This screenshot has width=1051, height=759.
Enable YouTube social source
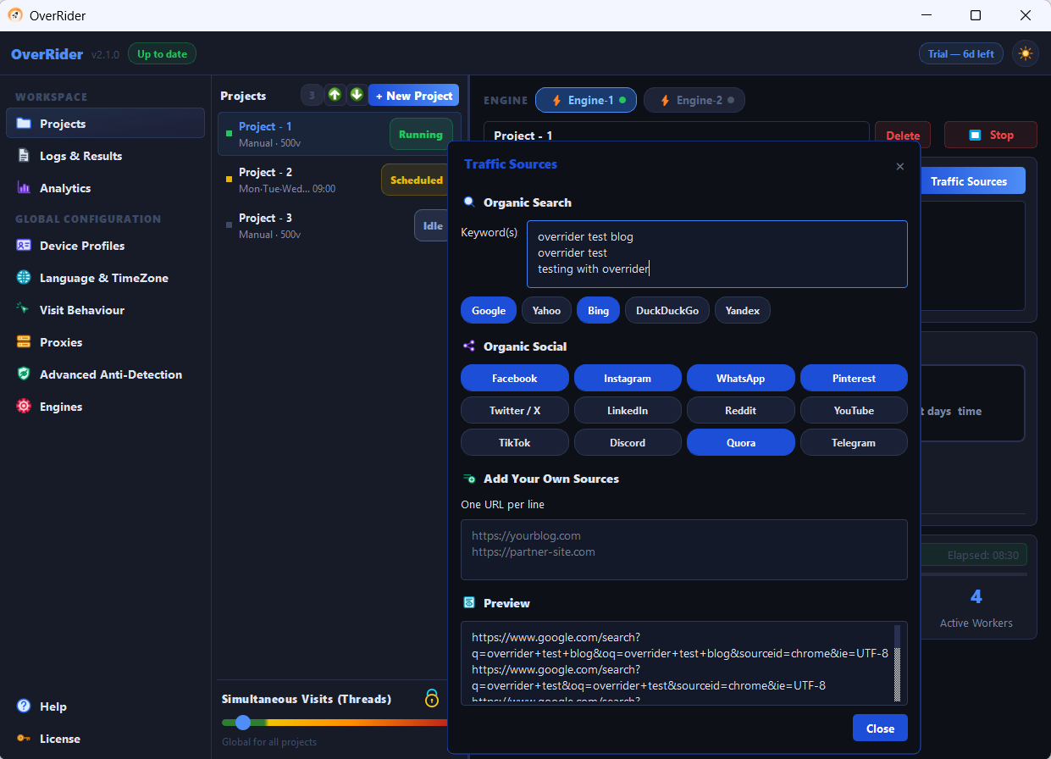tap(854, 411)
